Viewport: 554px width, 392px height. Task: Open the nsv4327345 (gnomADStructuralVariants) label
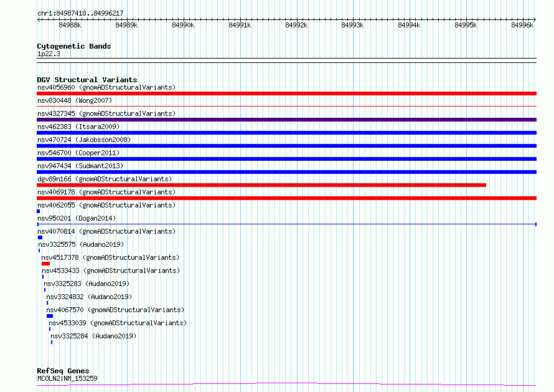point(106,113)
